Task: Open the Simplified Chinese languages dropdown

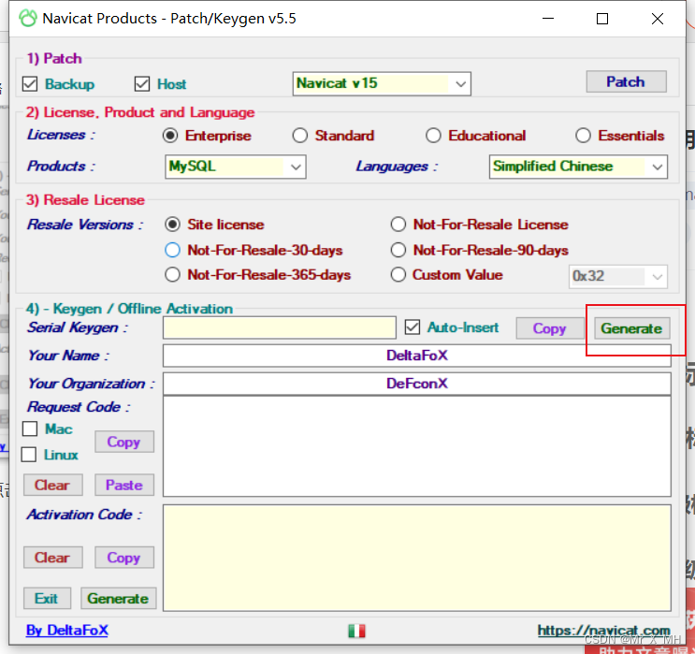Action: [578, 167]
